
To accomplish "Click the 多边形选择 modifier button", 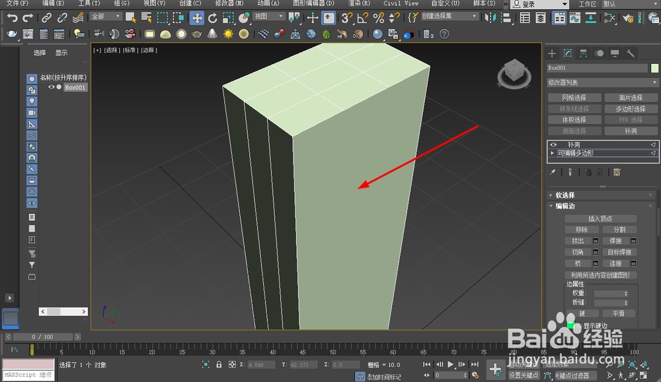I will pyautogui.click(x=631, y=109).
